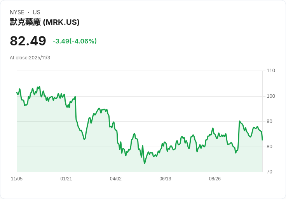
Task: Click the 100 price axis label
Action: click(x=271, y=96)
